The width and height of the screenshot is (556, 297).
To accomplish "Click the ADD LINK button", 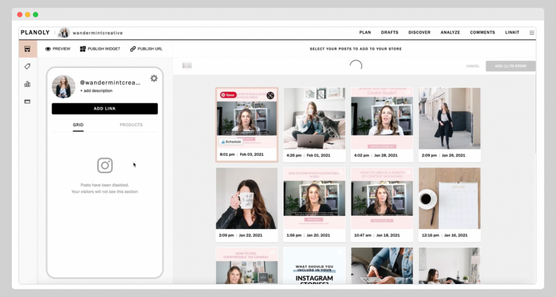I will pyautogui.click(x=105, y=109).
